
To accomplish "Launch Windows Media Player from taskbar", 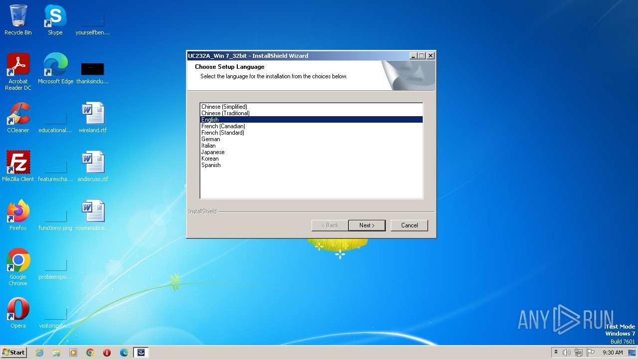I will point(73,353).
